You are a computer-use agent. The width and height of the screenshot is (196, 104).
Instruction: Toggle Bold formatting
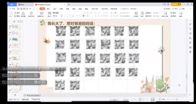coord(61,16)
